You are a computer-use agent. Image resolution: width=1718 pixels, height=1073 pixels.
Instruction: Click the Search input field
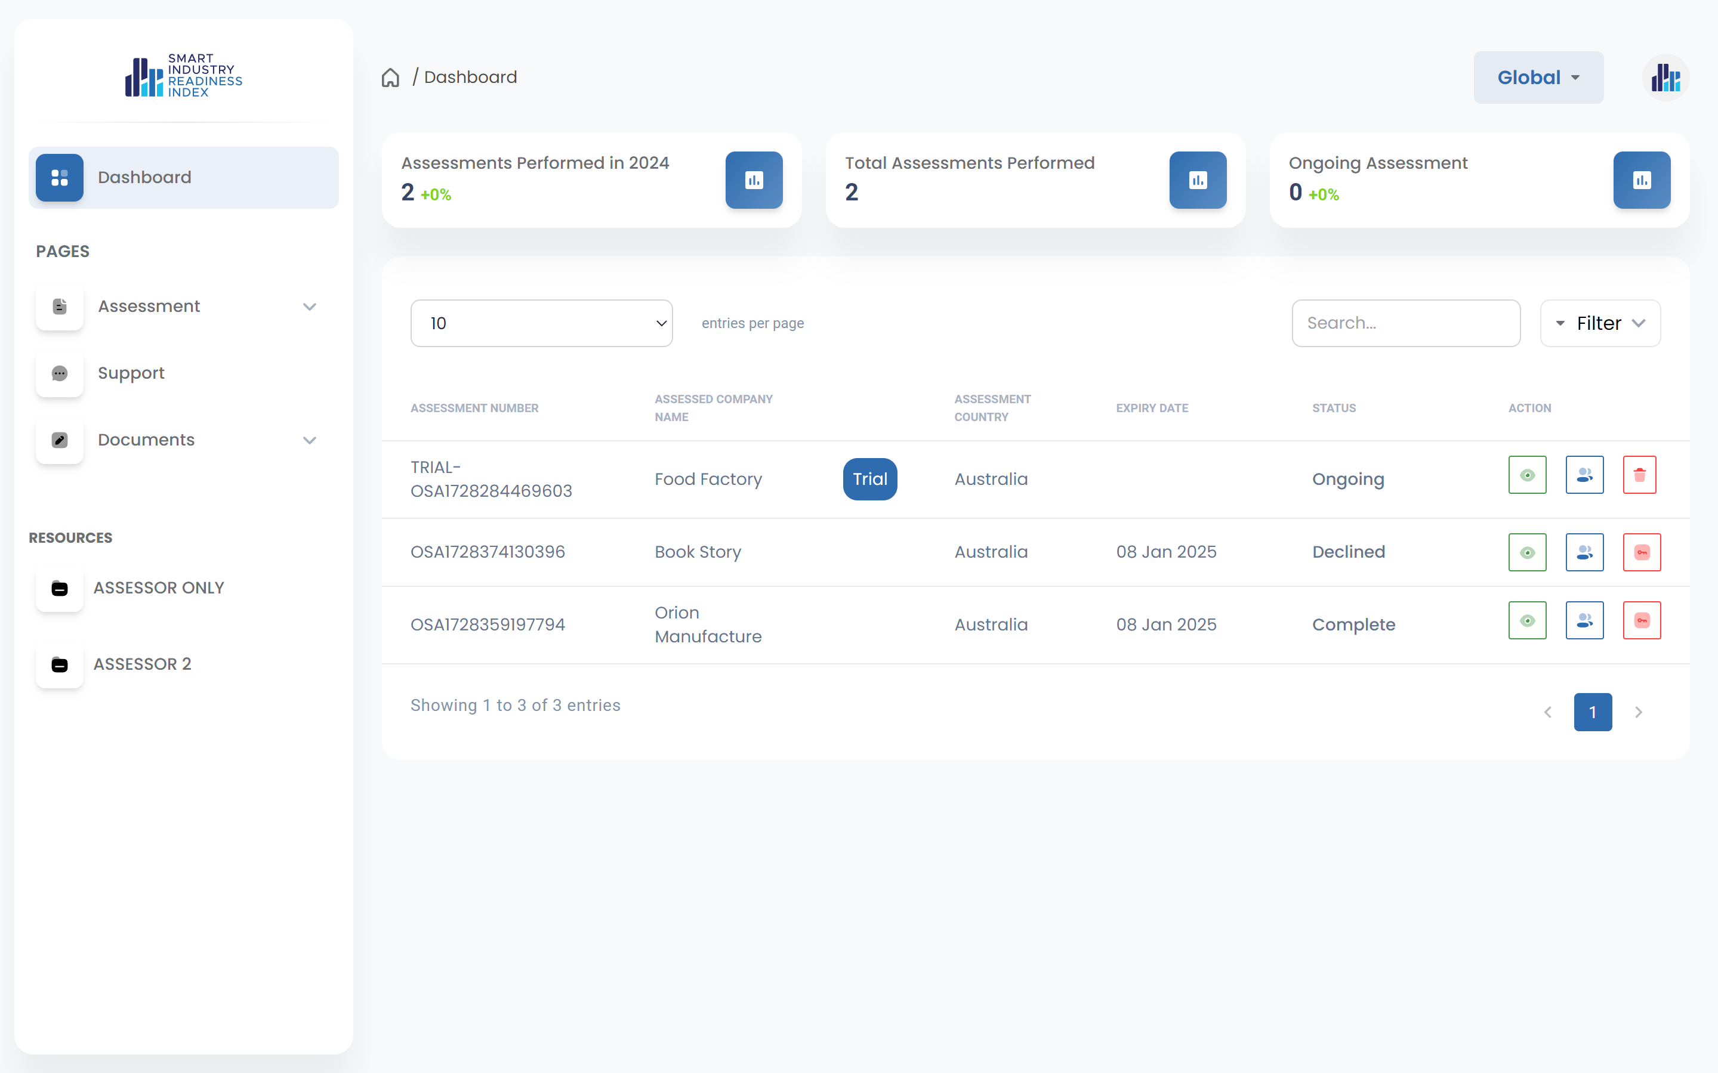pos(1405,323)
